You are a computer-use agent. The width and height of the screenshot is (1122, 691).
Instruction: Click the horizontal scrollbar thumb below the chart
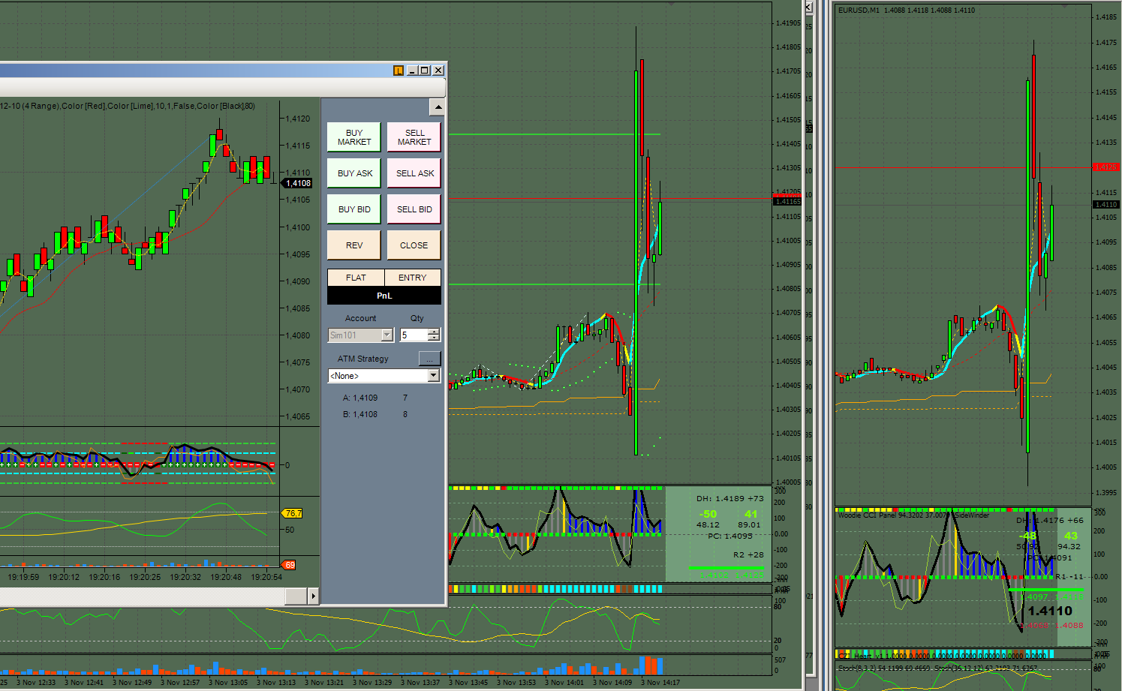point(296,596)
